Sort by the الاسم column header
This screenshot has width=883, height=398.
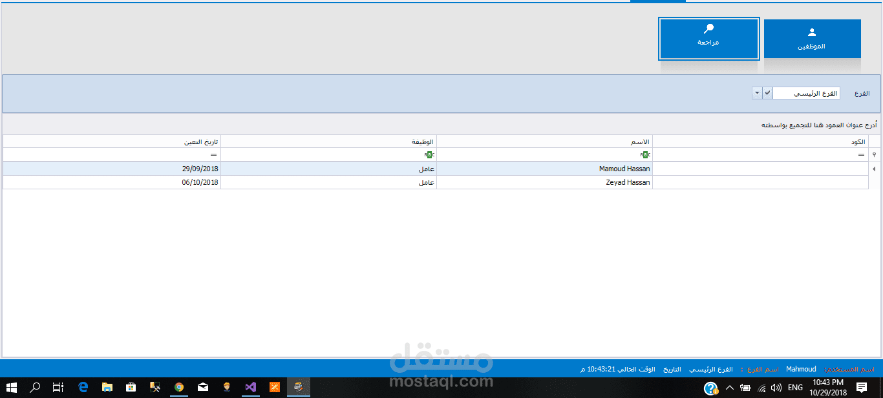(x=545, y=141)
